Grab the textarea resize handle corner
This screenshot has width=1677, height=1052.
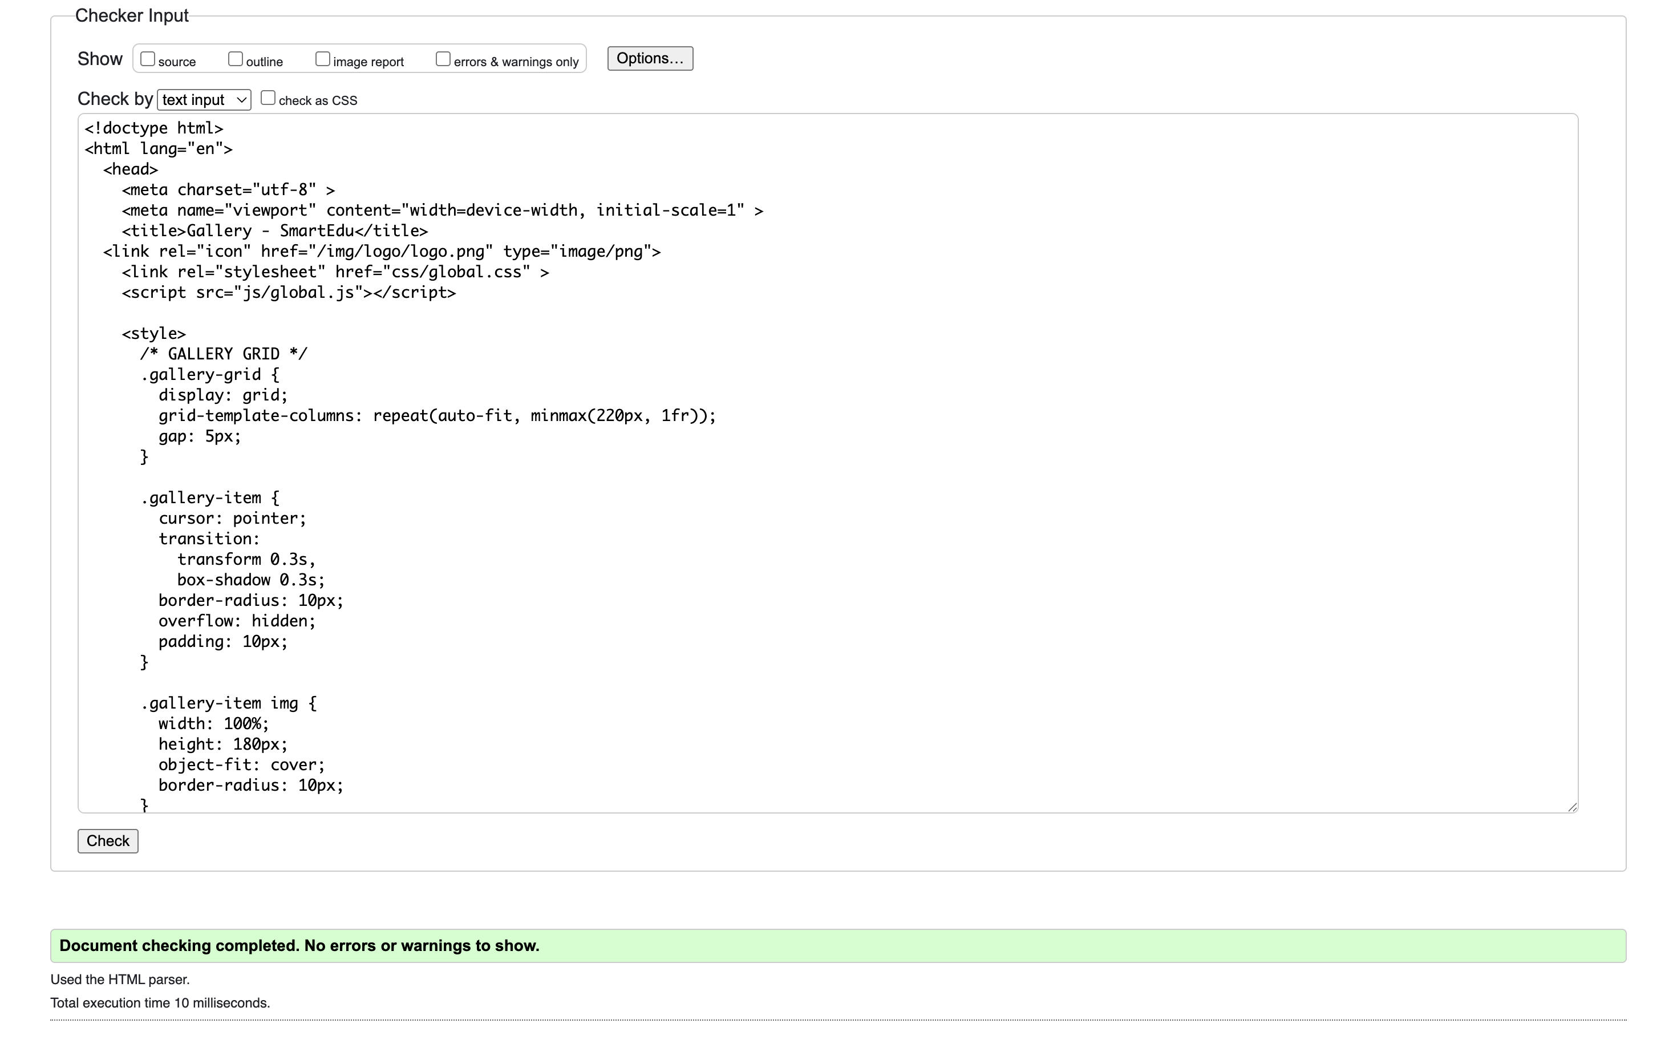tap(1572, 806)
